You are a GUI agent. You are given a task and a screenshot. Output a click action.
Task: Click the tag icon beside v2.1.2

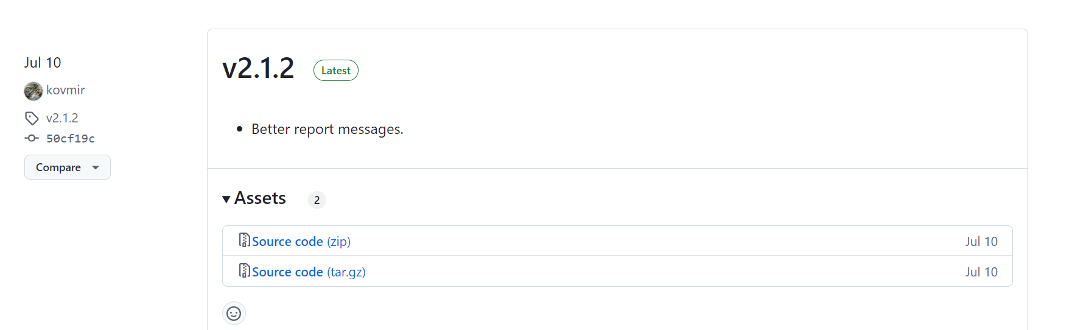pos(32,118)
